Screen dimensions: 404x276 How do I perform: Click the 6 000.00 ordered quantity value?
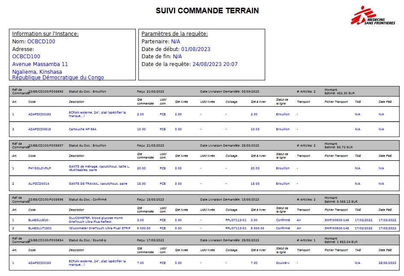[144, 228]
